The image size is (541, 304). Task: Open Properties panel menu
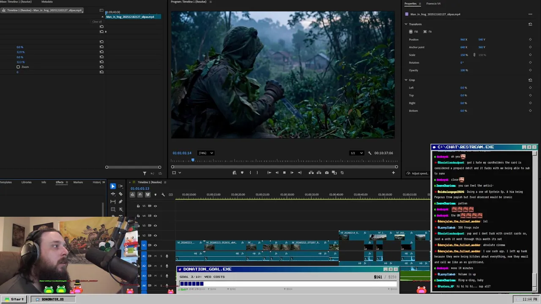(x=420, y=4)
